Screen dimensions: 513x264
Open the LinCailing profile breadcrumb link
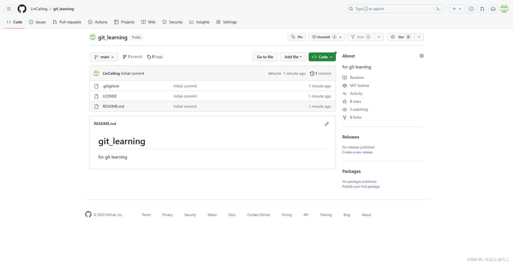[x=39, y=9]
